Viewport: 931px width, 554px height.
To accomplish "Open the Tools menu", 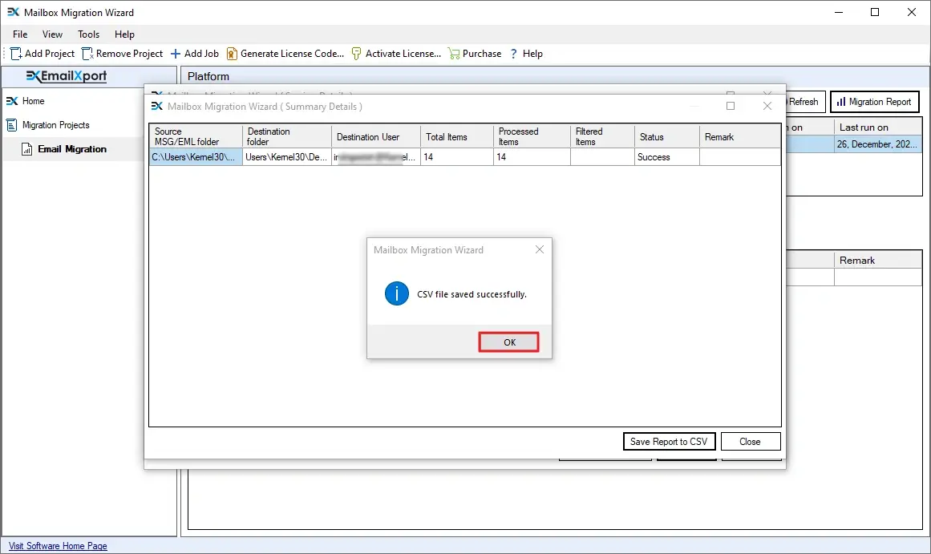I will [87, 34].
